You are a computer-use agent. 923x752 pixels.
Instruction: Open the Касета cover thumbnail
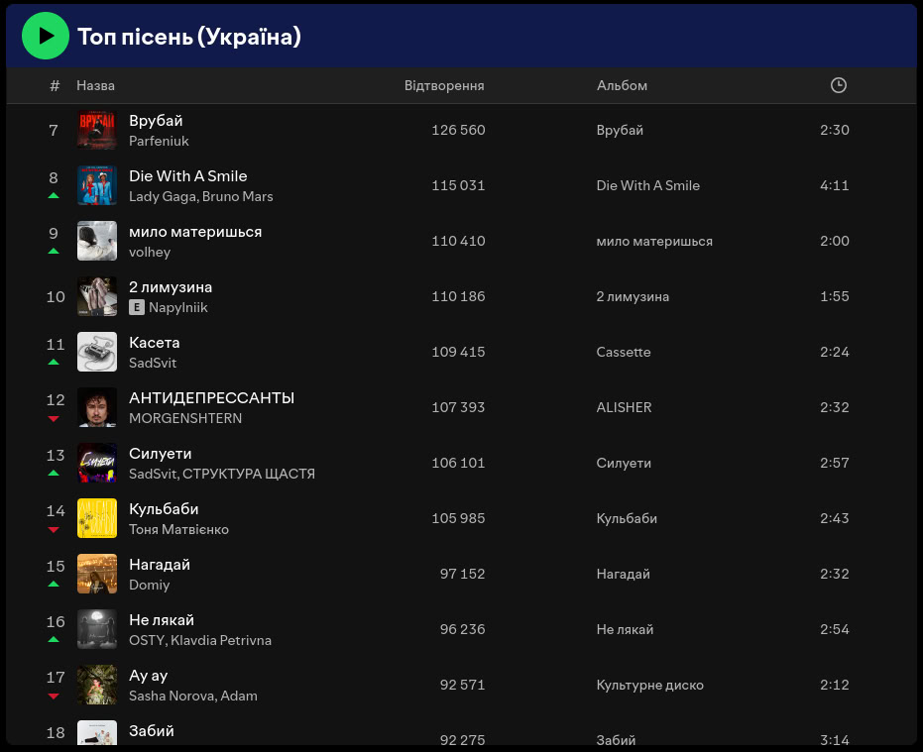point(97,352)
